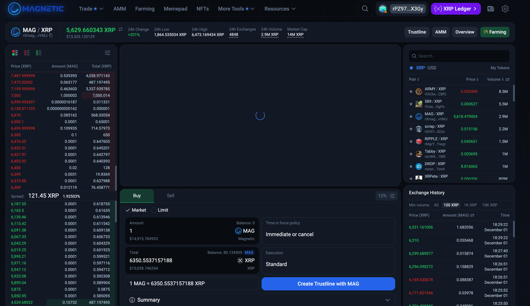
Task: Open the 10% slippage setting control
Action: pyautogui.click(x=385, y=196)
